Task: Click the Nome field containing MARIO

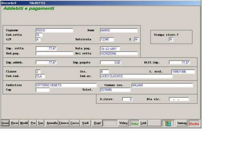Action: pos(119,30)
